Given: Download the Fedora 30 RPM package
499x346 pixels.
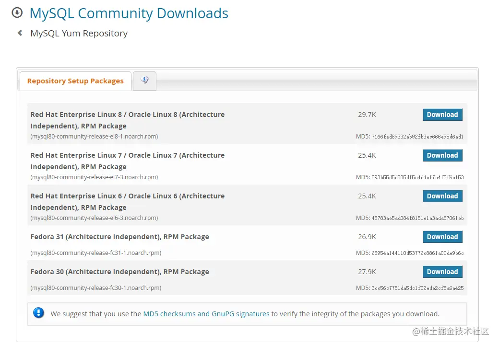Looking at the screenshot, I should (x=442, y=272).
